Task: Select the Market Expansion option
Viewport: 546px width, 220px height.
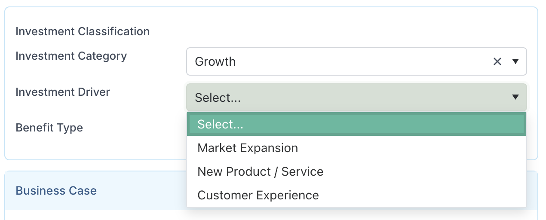Action: (248, 148)
